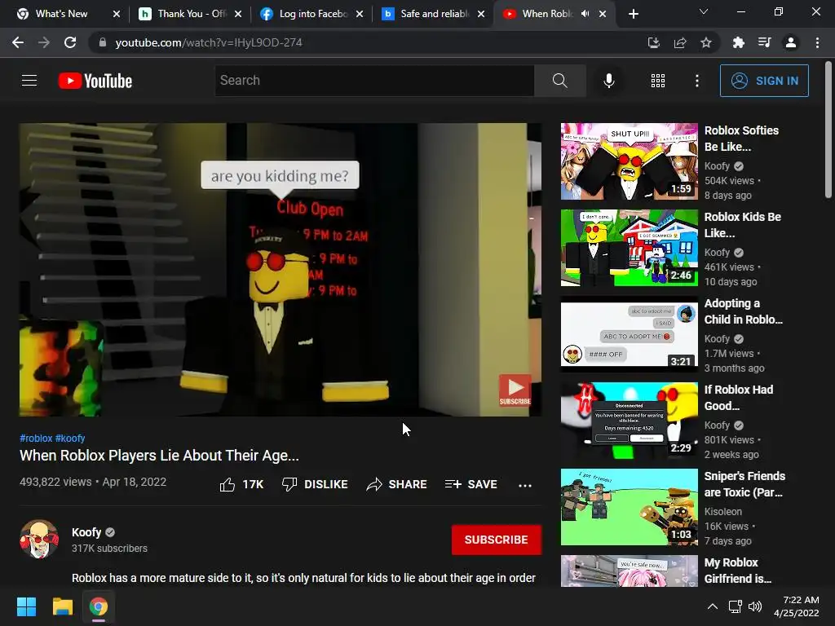This screenshot has width=835, height=626.
Task: Open Windows Start menu
Action: [x=26, y=606]
